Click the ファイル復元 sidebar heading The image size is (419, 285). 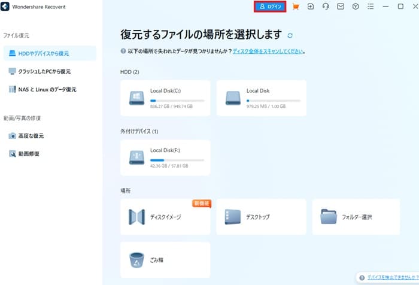click(16, 35)
